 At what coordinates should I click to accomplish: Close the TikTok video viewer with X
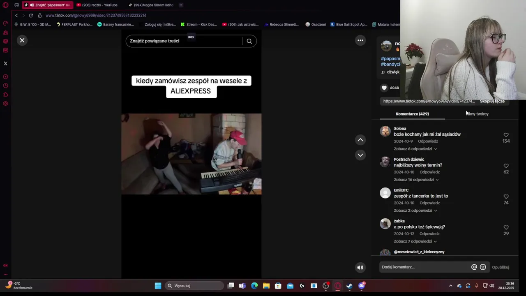22,40
